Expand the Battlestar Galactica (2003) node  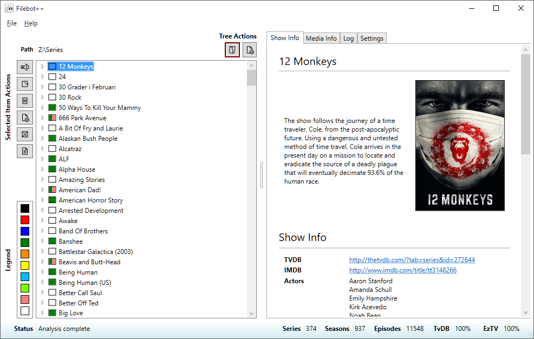coord(43,251)
